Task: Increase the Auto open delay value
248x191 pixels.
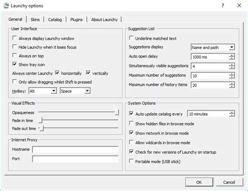Action: click(x=232, y=55)
